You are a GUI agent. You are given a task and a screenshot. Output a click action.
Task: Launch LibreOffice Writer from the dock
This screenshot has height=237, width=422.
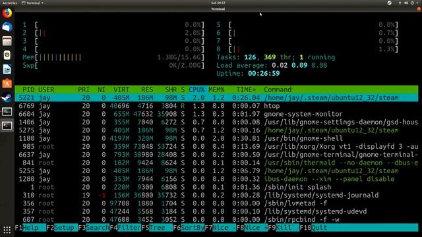(7, 69)
